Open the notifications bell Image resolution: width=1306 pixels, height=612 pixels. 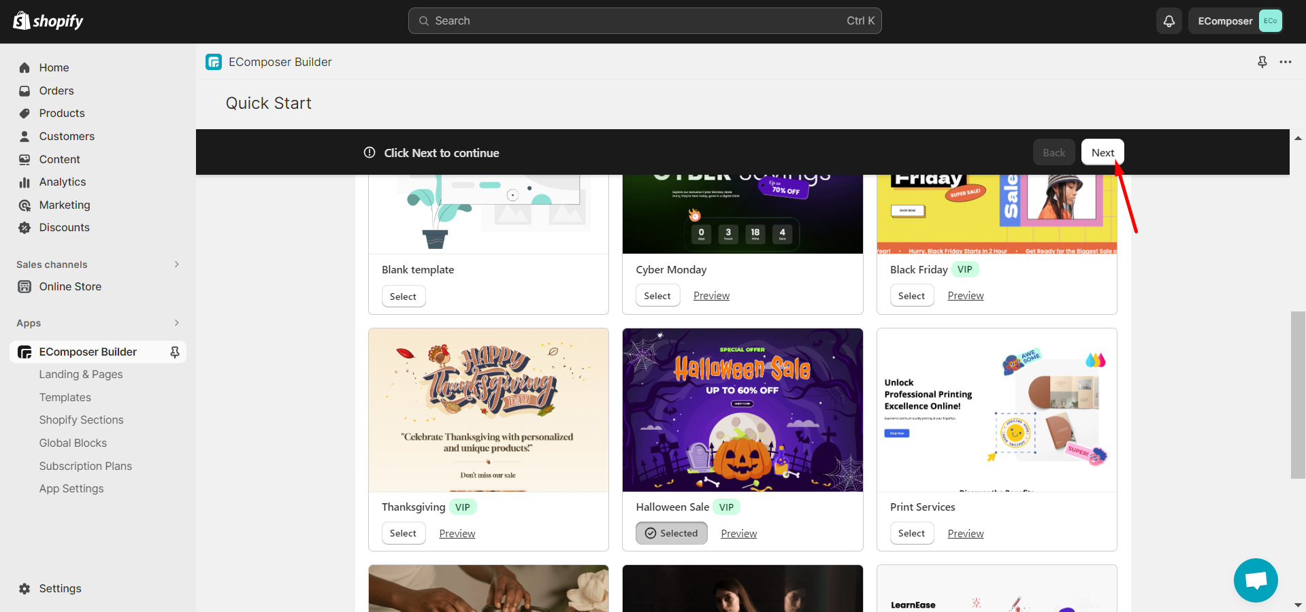point(1169,21)
